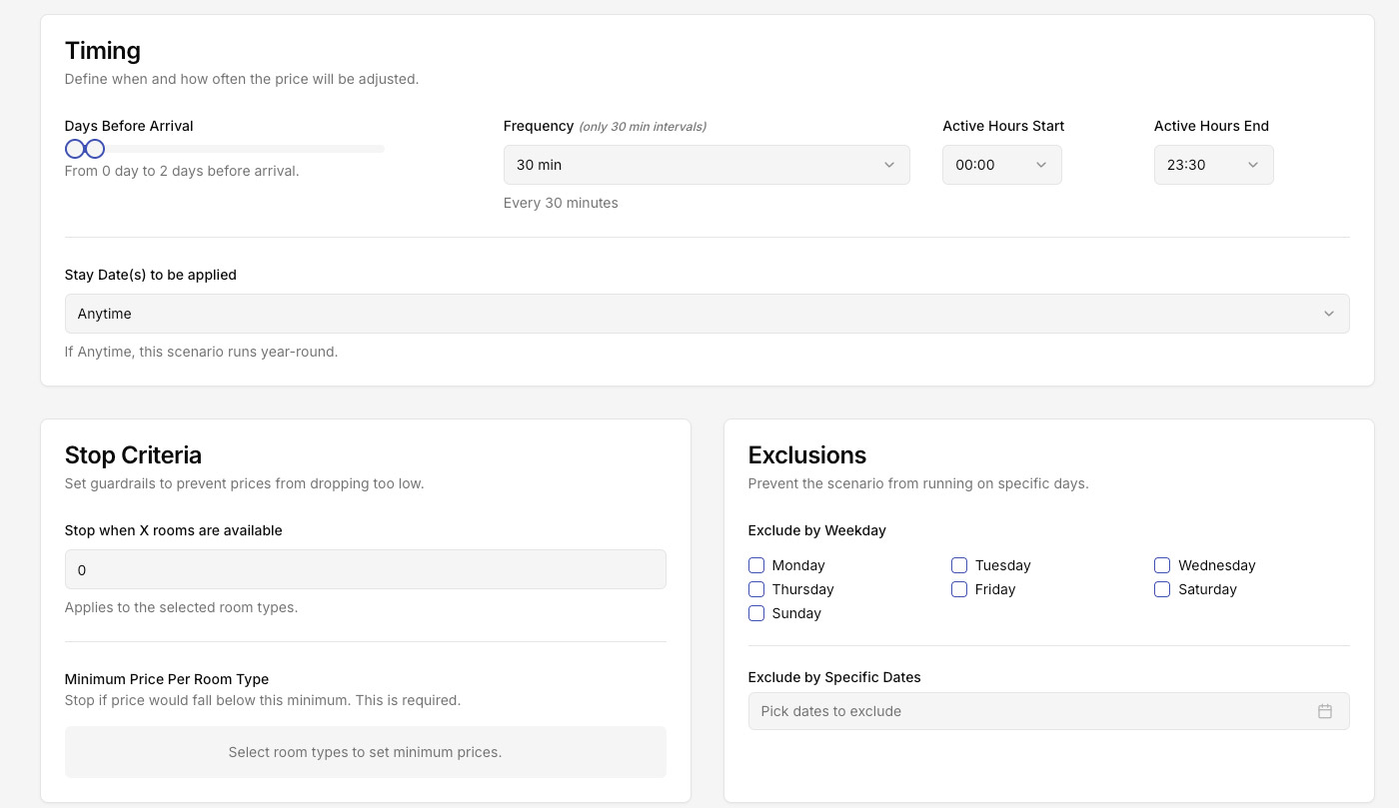Open the Active Hours Start dropdown
This screenshot has height=808, width=1399.
pos(1001,165)
